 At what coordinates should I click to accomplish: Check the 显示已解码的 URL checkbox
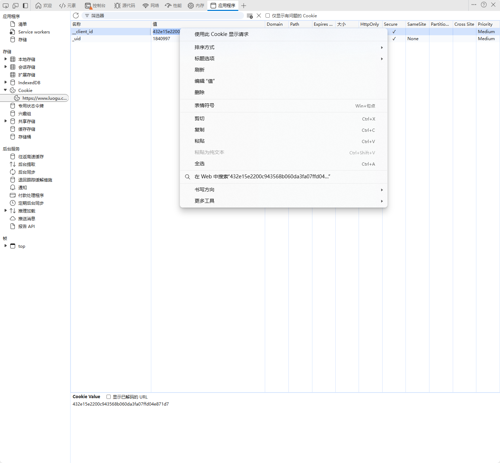click(x=109, y=397)
